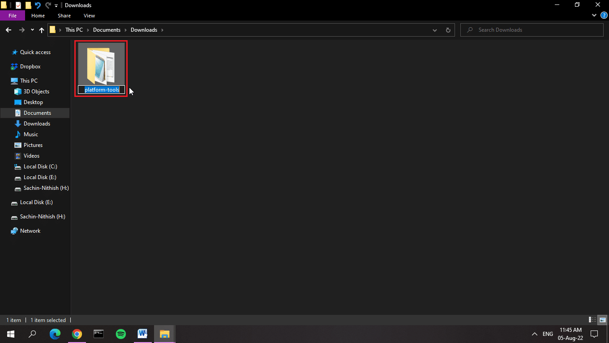Click Documents in the address path
Viewport: 609px width, 343px height.
[x=107, y=30]
